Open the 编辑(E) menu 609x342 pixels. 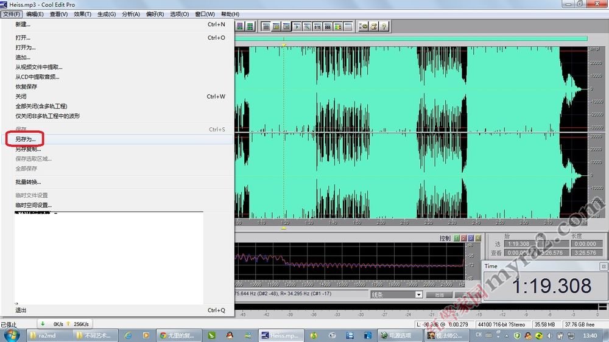pos(35,14)
